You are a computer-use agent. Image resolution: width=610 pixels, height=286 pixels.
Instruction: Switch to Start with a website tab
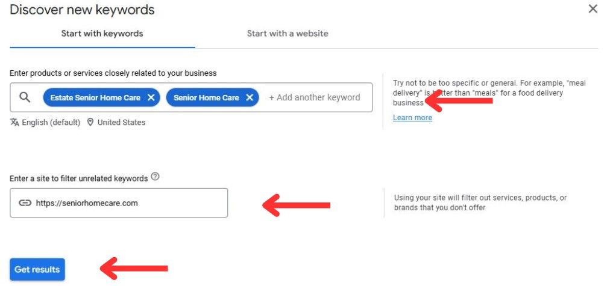pyautogui.click(x=288, y=34)
